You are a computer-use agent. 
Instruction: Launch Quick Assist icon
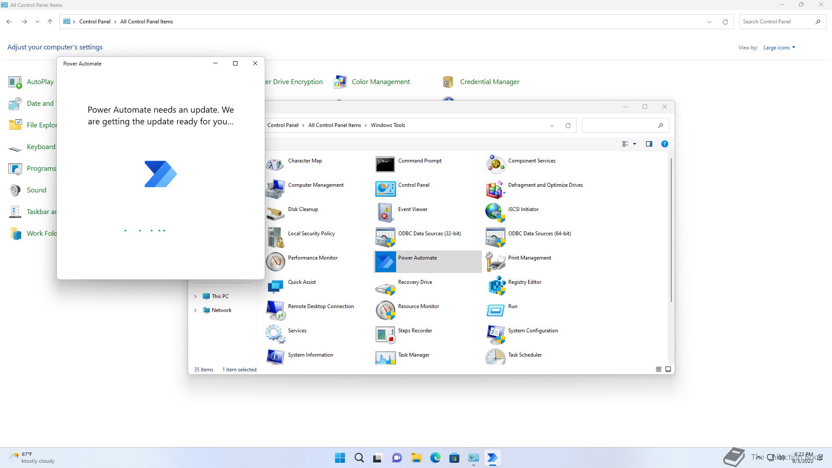point(275,286)
